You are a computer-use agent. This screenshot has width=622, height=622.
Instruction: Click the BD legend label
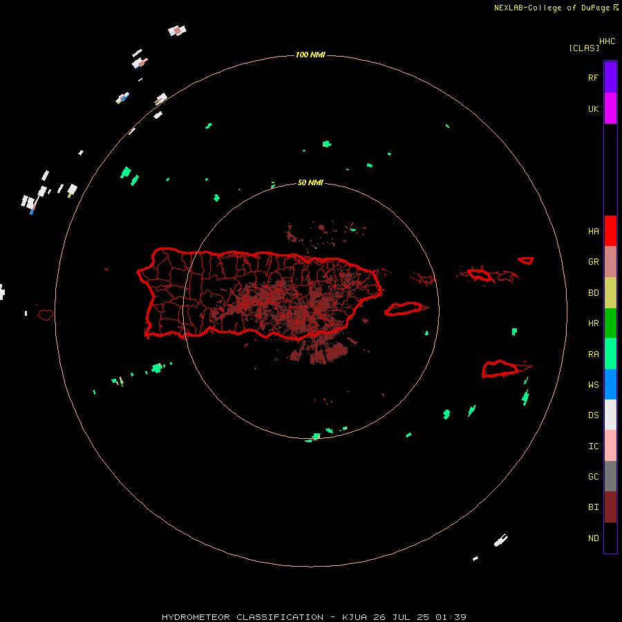(593, 293)
